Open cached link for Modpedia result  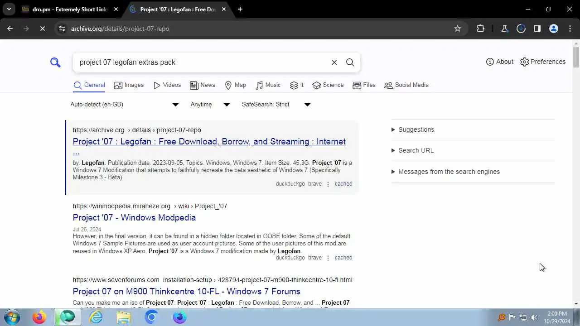click(x=343, y=258)
